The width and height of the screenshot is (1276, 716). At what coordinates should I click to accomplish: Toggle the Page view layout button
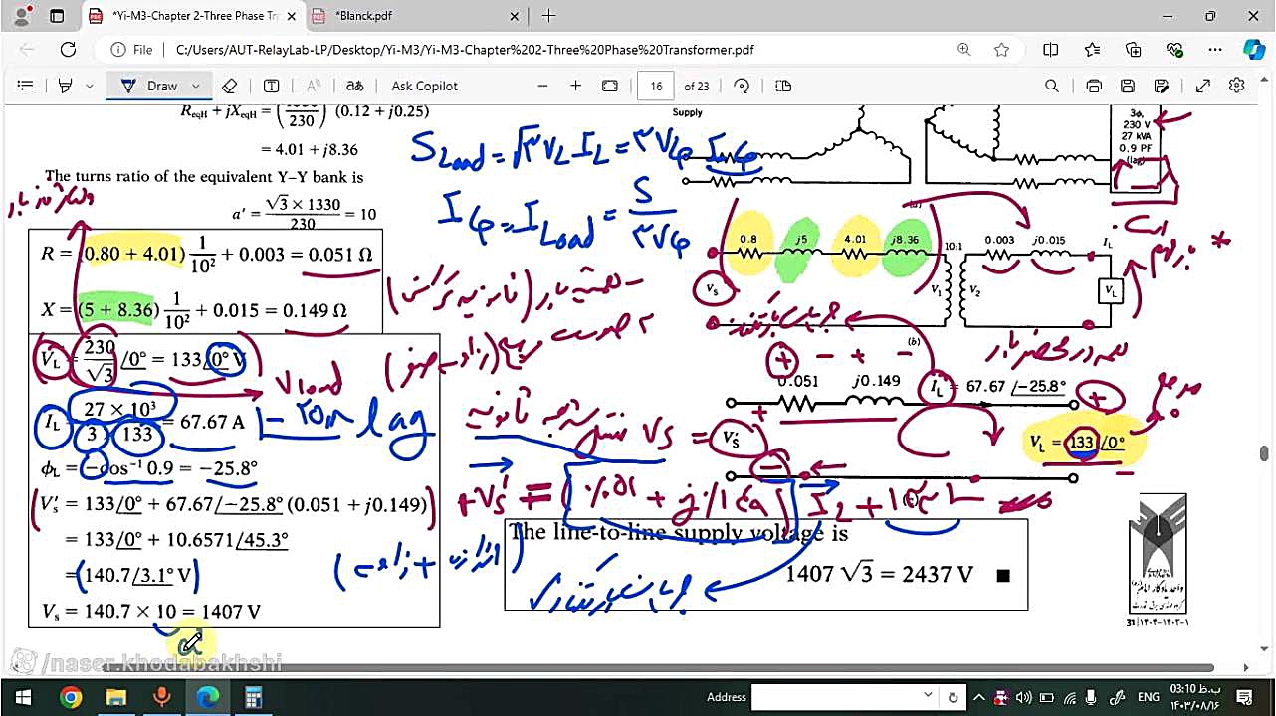click(783, 86)
